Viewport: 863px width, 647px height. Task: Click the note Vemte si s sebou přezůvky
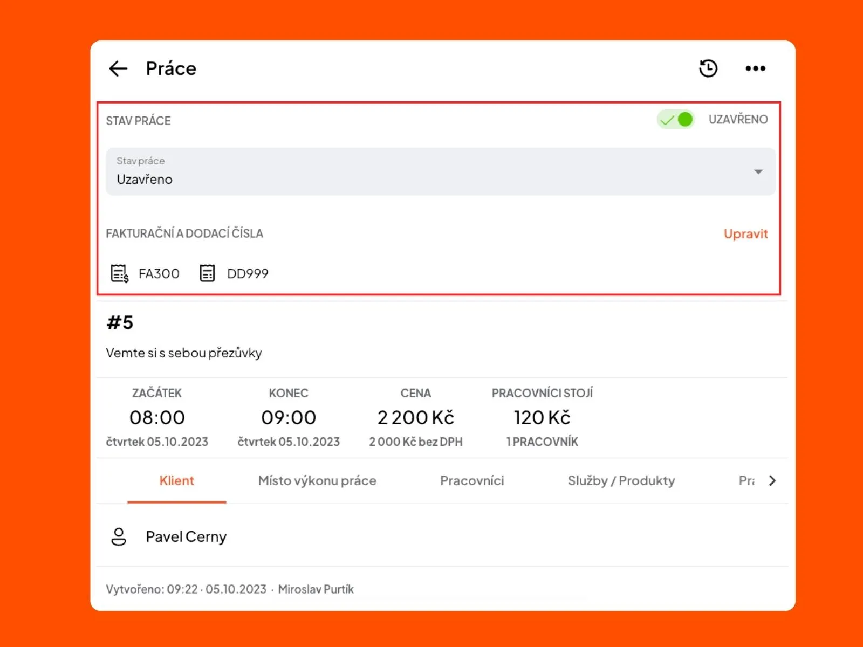pyautogui.click(x=184, y=353)
